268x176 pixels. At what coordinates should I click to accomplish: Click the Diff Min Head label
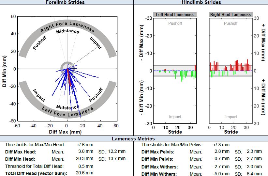click(x=20, y=159)
